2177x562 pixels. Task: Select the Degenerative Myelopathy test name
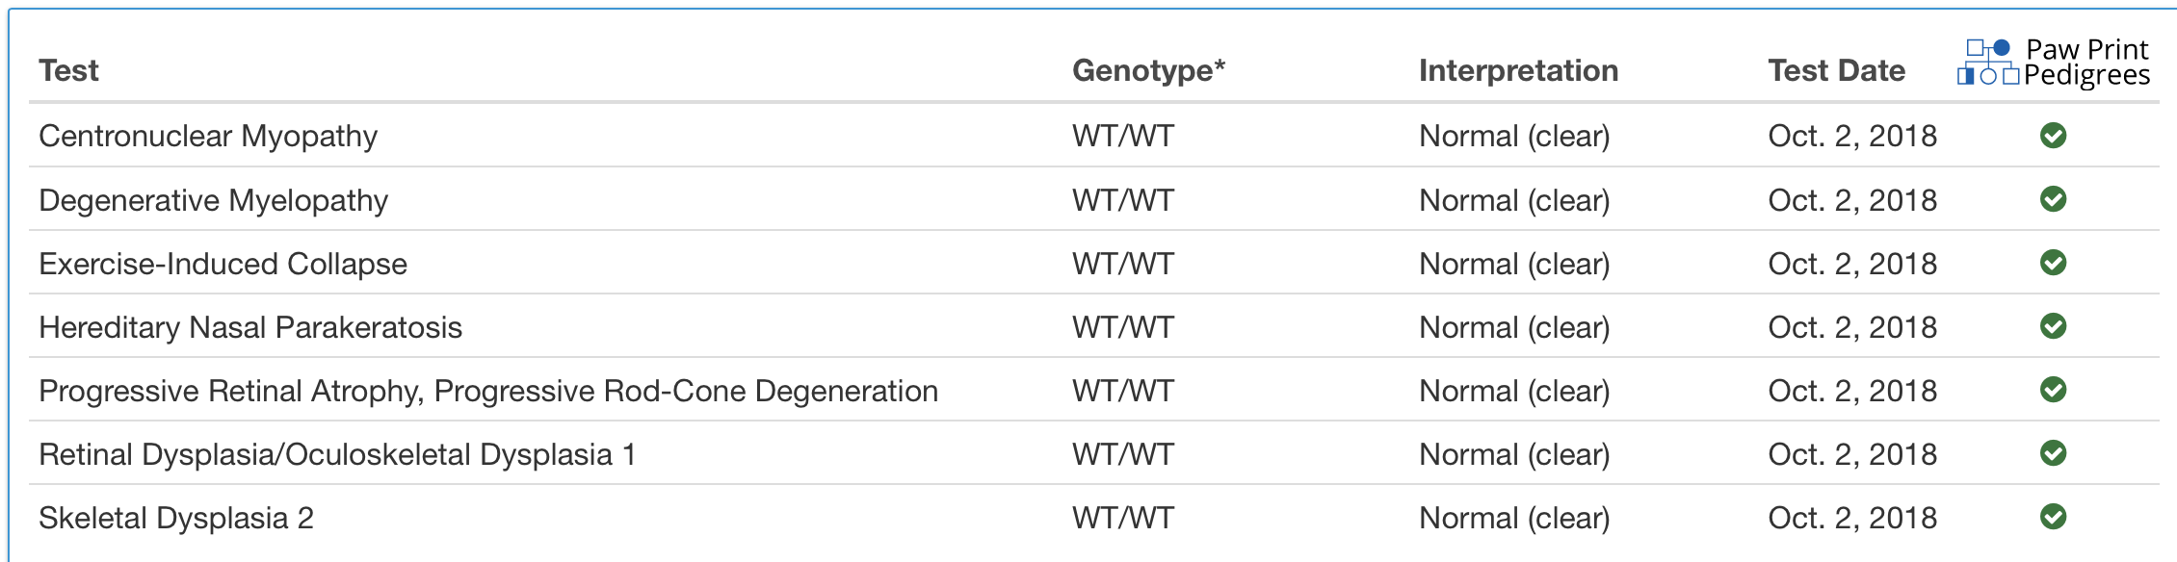(x=213, y=200)
